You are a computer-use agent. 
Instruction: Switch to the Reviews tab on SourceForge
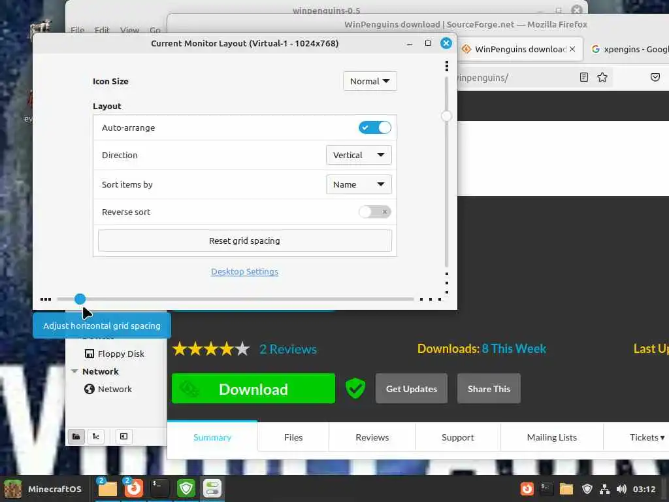pos(372,437)
